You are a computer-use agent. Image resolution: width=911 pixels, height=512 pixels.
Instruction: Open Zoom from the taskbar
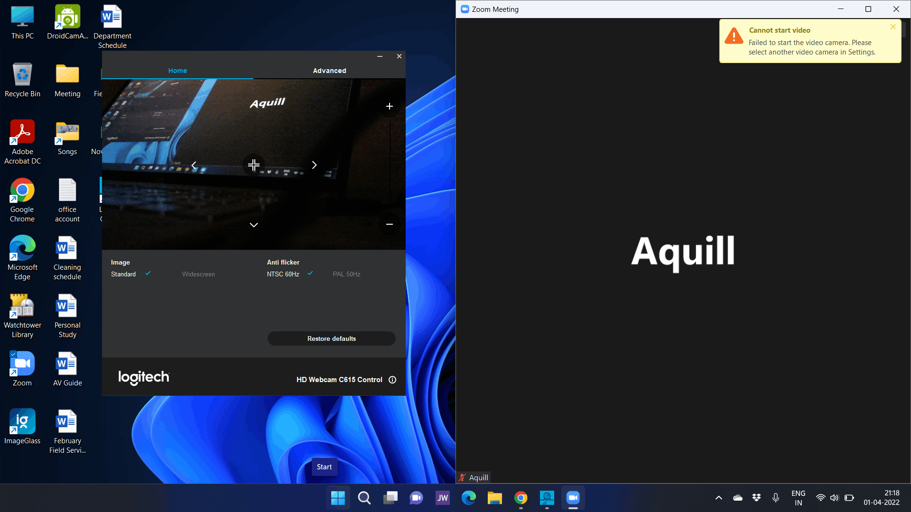[x=573, y=498]
